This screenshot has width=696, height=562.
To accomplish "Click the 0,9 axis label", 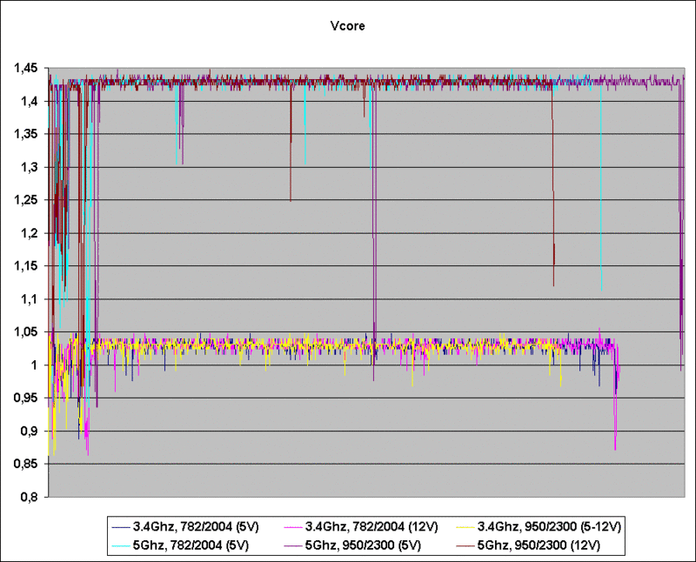I will pyautogui.click(x=29, y=431).
